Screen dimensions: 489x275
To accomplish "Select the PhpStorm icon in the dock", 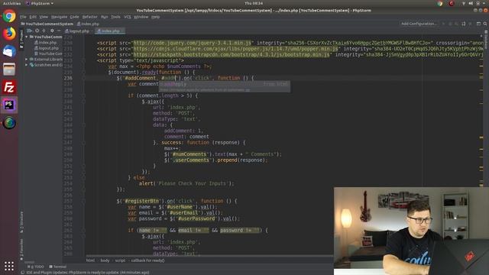I will [x=9, y=105].
